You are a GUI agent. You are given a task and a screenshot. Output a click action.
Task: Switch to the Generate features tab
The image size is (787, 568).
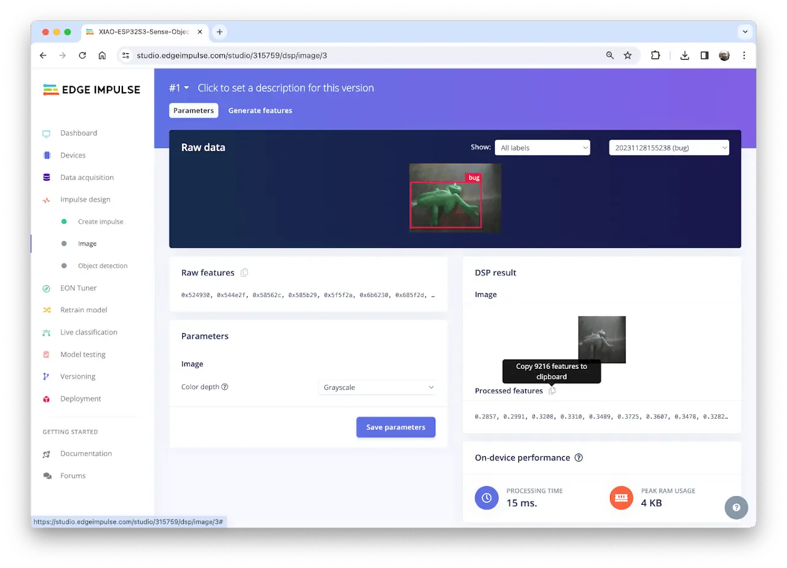point(260,111)
